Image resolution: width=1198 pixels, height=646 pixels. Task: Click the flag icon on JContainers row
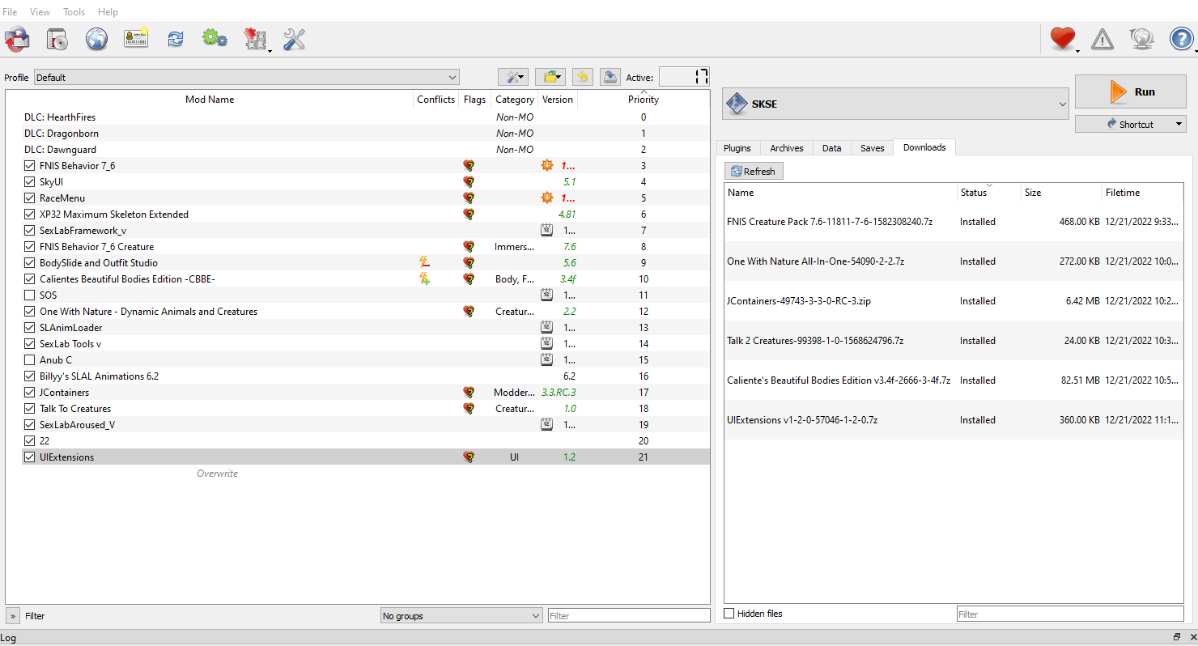(469, 392)
